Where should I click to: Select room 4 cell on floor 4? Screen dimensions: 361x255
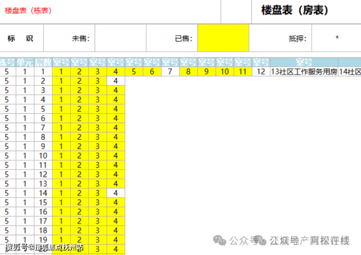pos(116,100)
